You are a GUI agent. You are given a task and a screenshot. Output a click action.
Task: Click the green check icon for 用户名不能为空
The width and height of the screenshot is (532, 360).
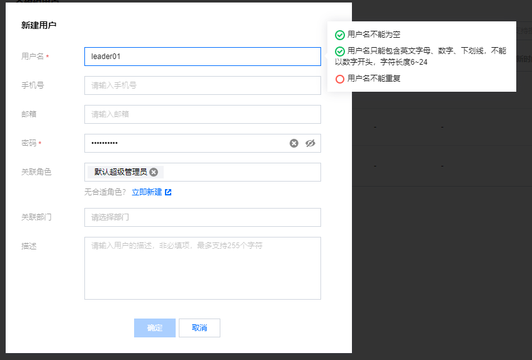coord(339,35)
